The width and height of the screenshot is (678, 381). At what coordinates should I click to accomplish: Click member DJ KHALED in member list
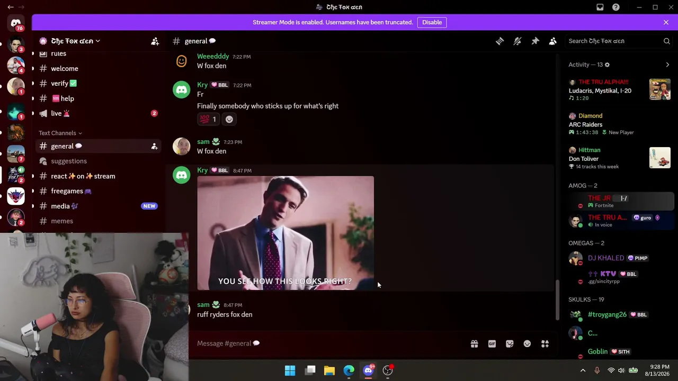coord(619,258)
